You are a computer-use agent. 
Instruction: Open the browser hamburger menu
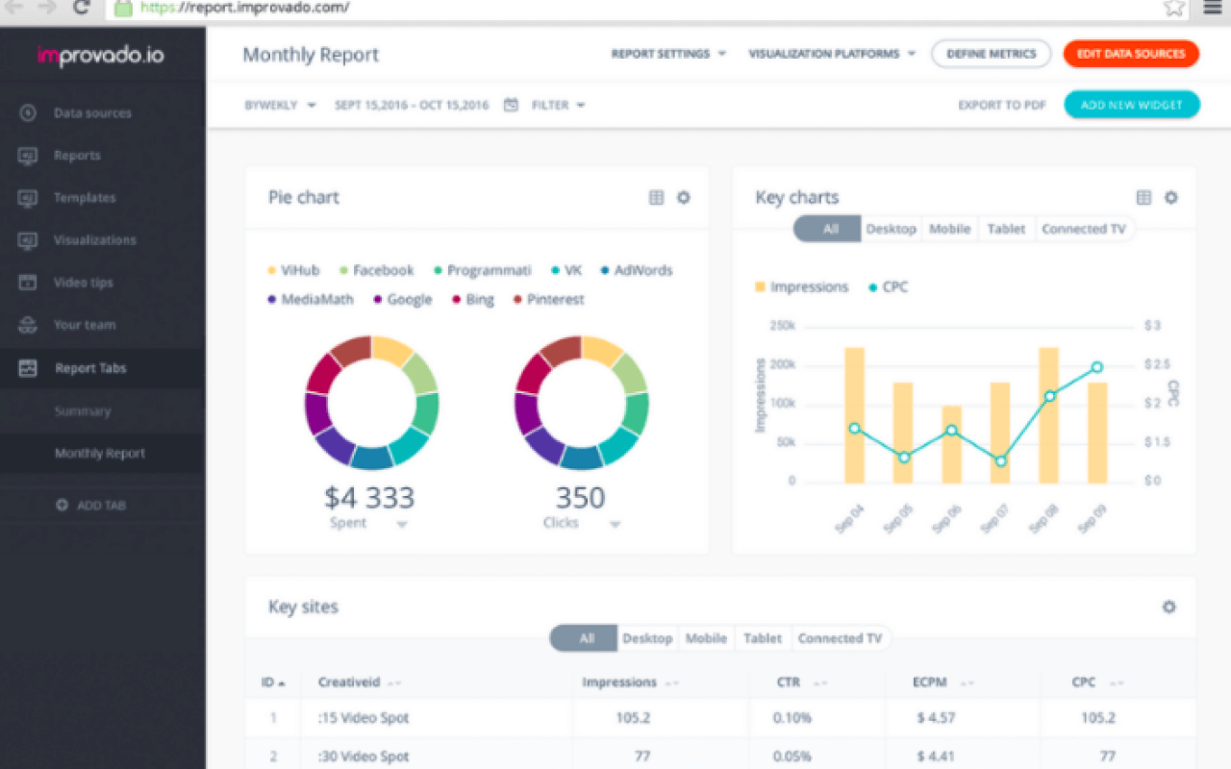point(1212,8)
